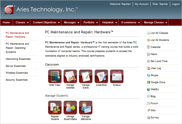Click the WebEx globe icon
Image resolution: width=182 pixels, height=124 pixels.
(148, 89)
